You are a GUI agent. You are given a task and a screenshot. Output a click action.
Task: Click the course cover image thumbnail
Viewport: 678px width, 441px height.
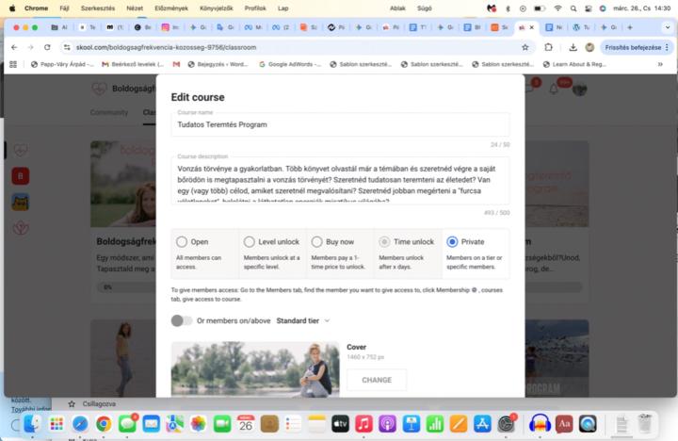point(255,369)
